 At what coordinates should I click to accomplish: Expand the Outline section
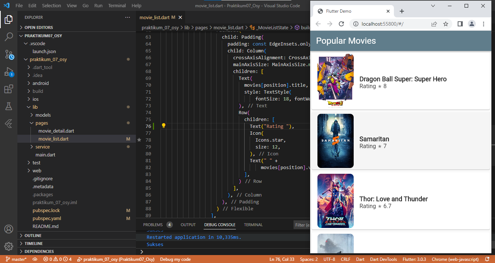point(76,236)
